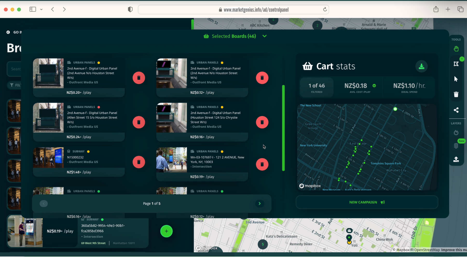The height and width of the screenshot is (259, 467).
Task: Delete the 121 2 Avenue intersection board
Action: (262, 164)
